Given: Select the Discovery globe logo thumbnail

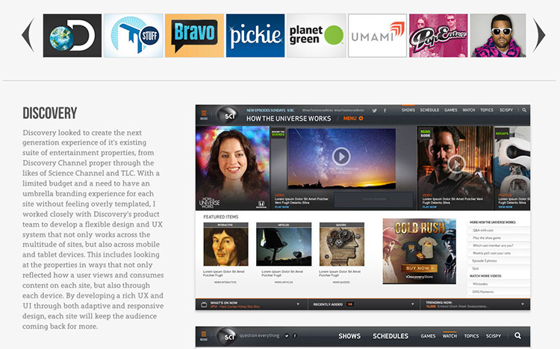Looking at the screenshot, I should pos(72,35).
